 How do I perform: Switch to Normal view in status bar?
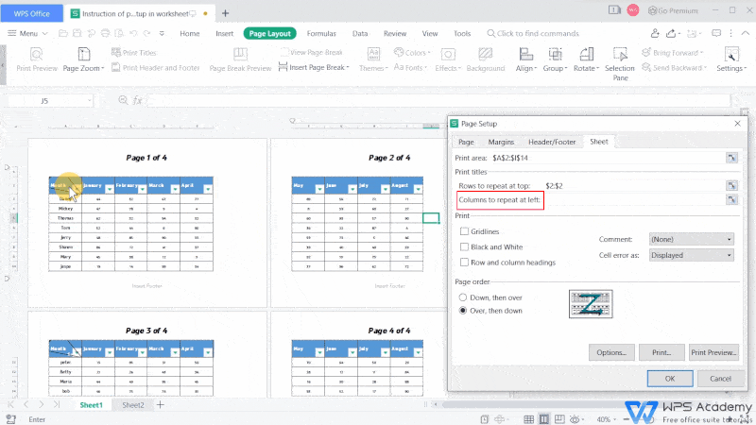[529, 419]
